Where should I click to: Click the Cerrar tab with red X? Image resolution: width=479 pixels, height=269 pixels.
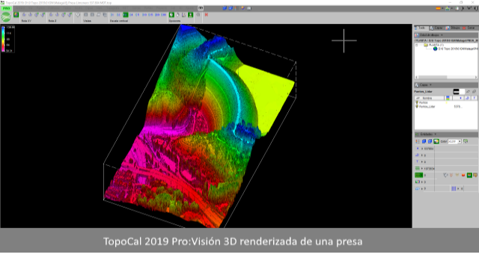click(x=469, y=28)
